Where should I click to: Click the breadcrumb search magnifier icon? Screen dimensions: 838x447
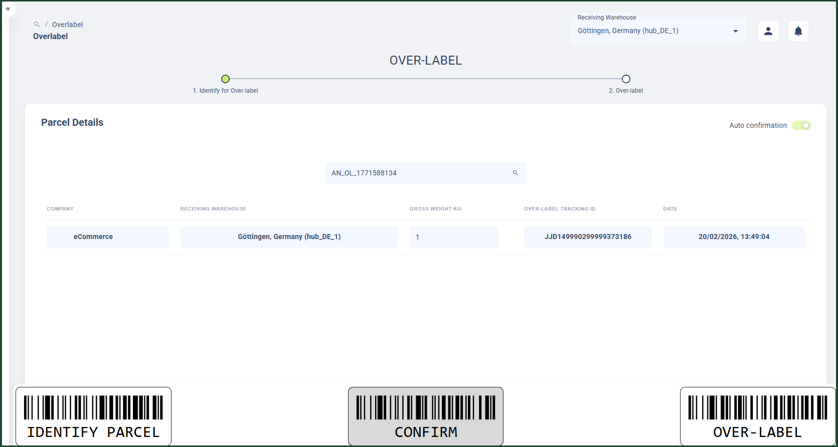pos(37,25)
